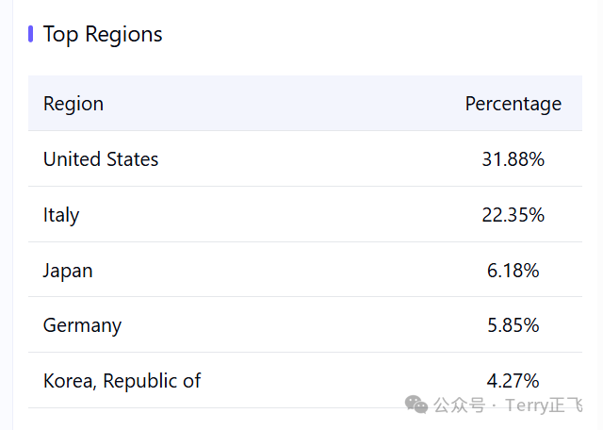
Task: Click the Percentage column header
Action: pyautogui.click(x=513, y=104)
